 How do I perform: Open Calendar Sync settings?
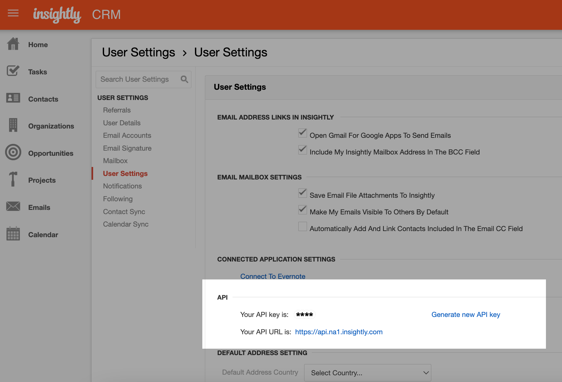click(x=126, y=224)
